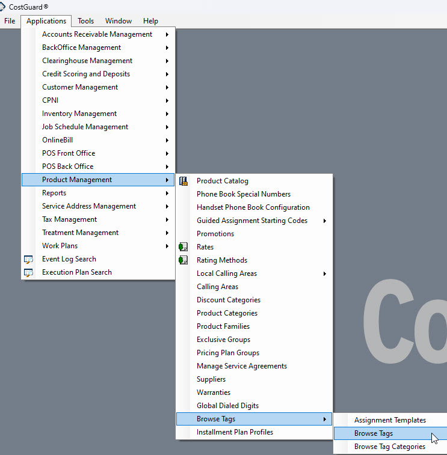Open Suppliers
Viewport: 447px width, 455px height.
tap(254, 379)
